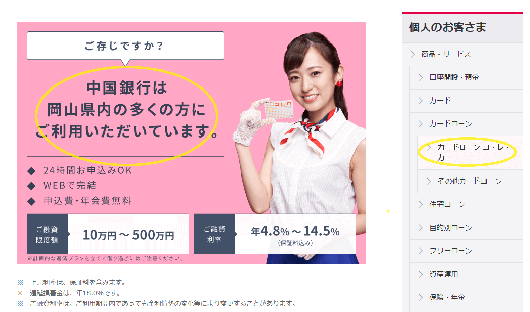
Task: Select the その他カードローン menu item
Action: click(469, 181)
